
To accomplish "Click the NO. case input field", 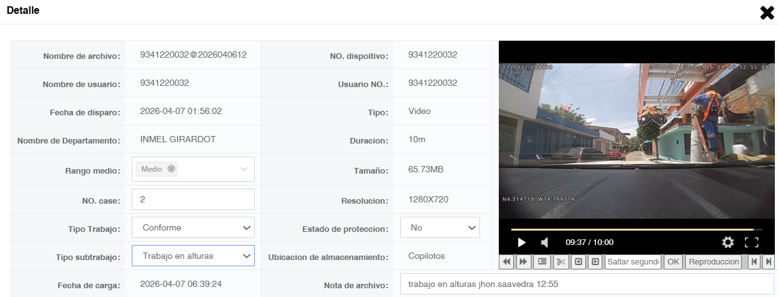I will [193, 199].
